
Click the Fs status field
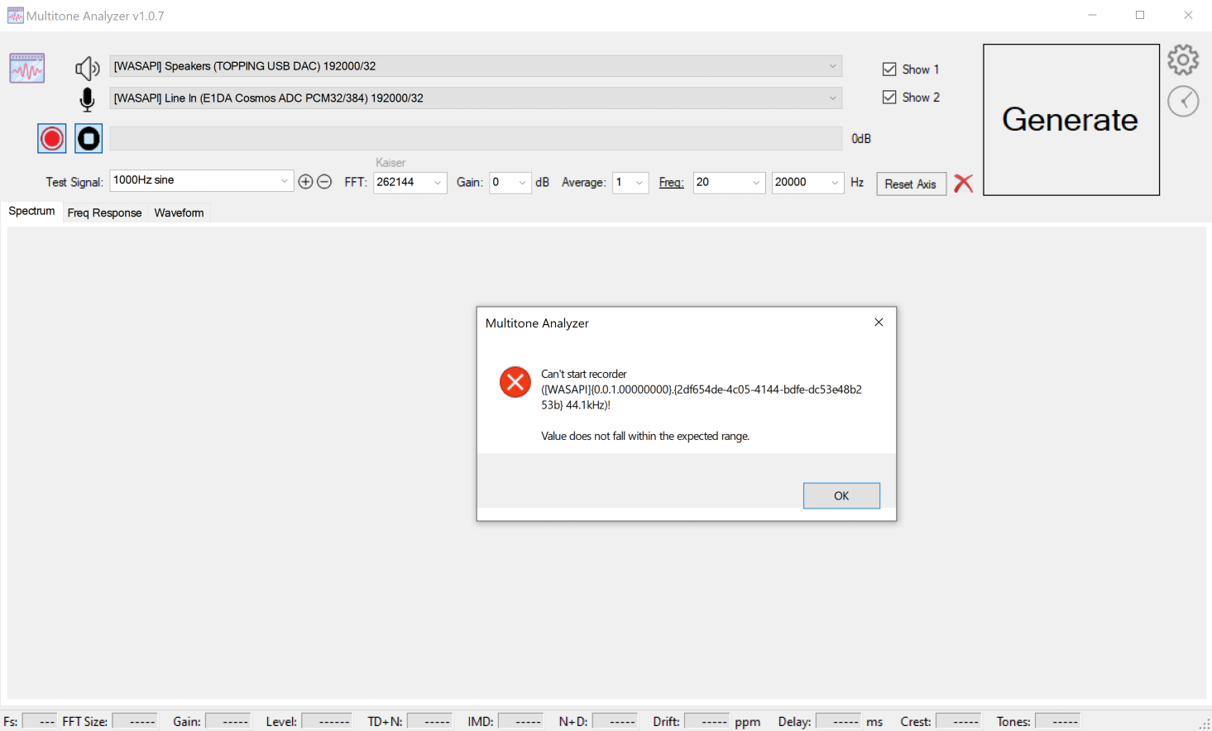point(40,722)
